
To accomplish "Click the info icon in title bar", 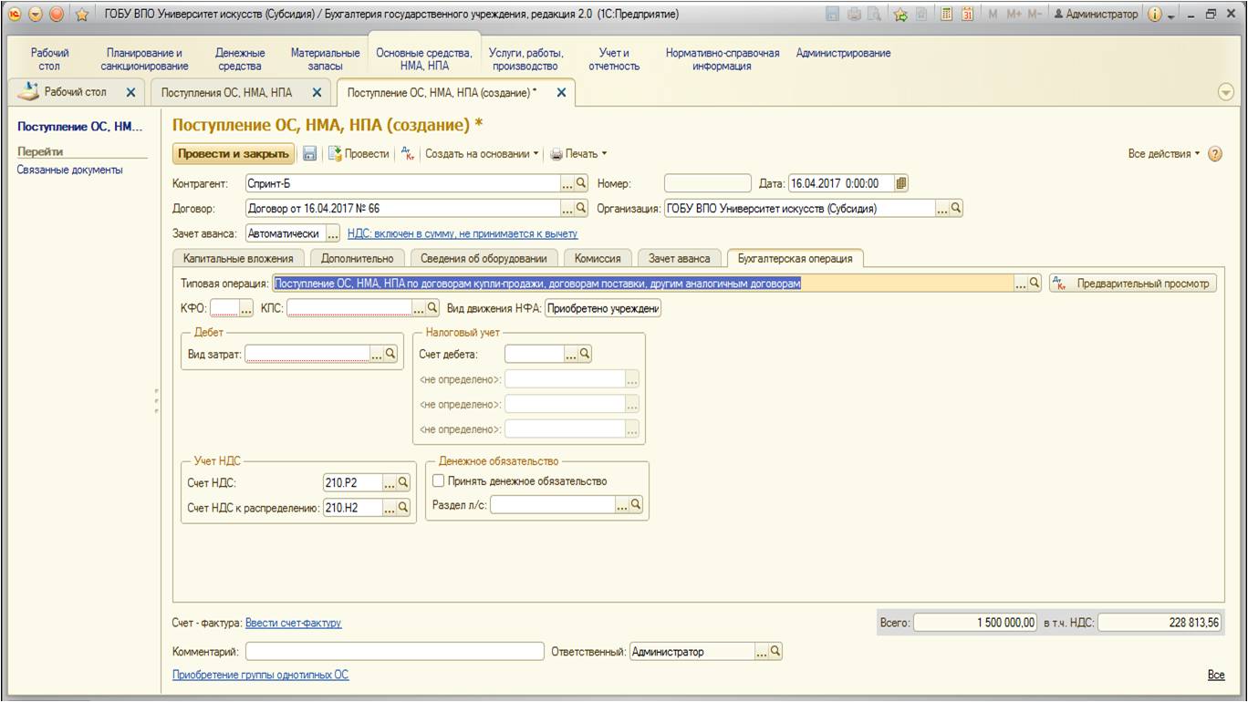I will (x=1153, y=15).
